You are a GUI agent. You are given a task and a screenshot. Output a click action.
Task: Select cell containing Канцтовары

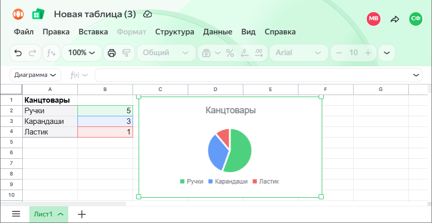[x=50, y=100]
